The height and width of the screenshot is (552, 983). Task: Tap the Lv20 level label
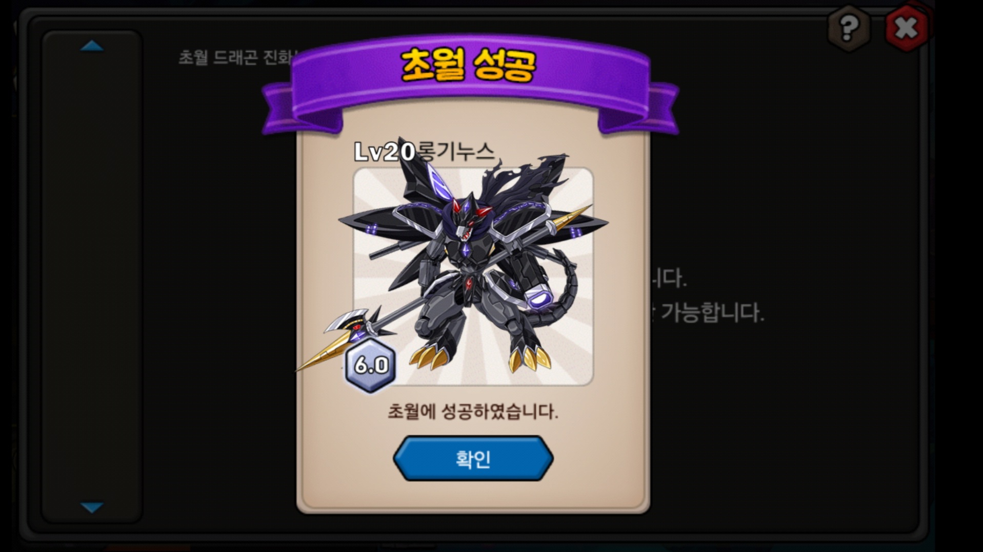click(385, 152)
